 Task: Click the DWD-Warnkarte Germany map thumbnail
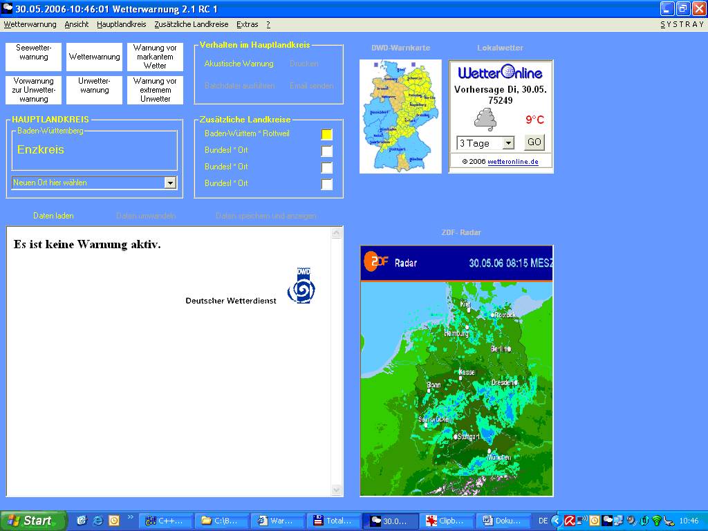(x=400, y=115)
